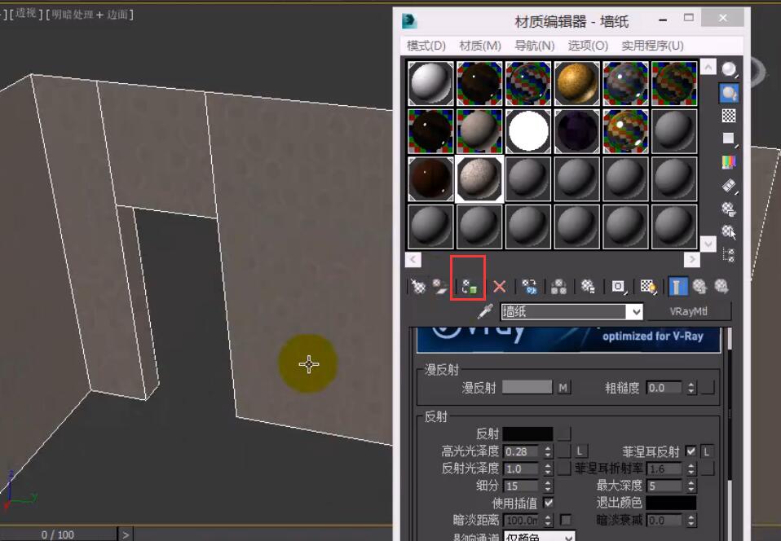The height and width of the screenshot is (541, 781).
Task: Toggle the checkered Background icon
Action: [x=729, y=116]
